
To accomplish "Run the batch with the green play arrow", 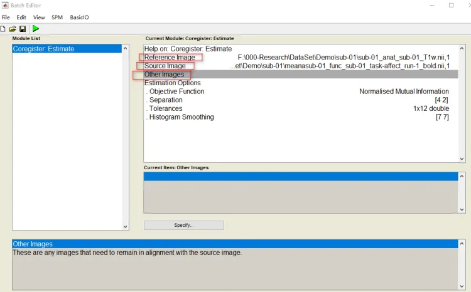I will 36,28.
